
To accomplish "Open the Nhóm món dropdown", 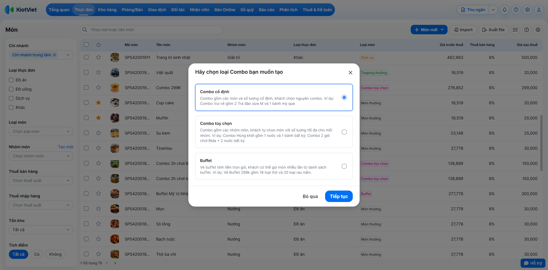I will (x=41, y=156).
